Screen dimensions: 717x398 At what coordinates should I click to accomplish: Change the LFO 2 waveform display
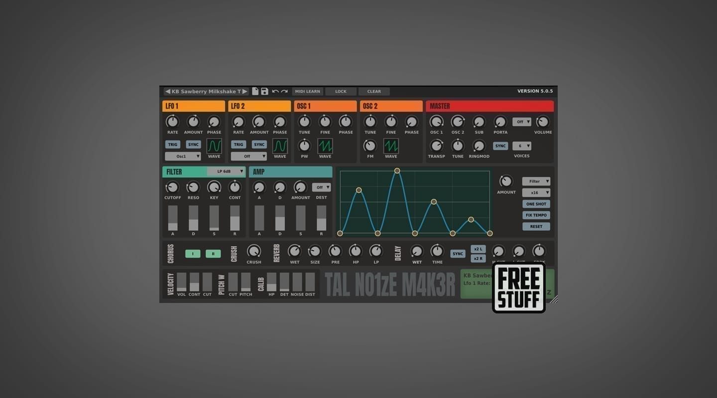[x=280, y=146]
